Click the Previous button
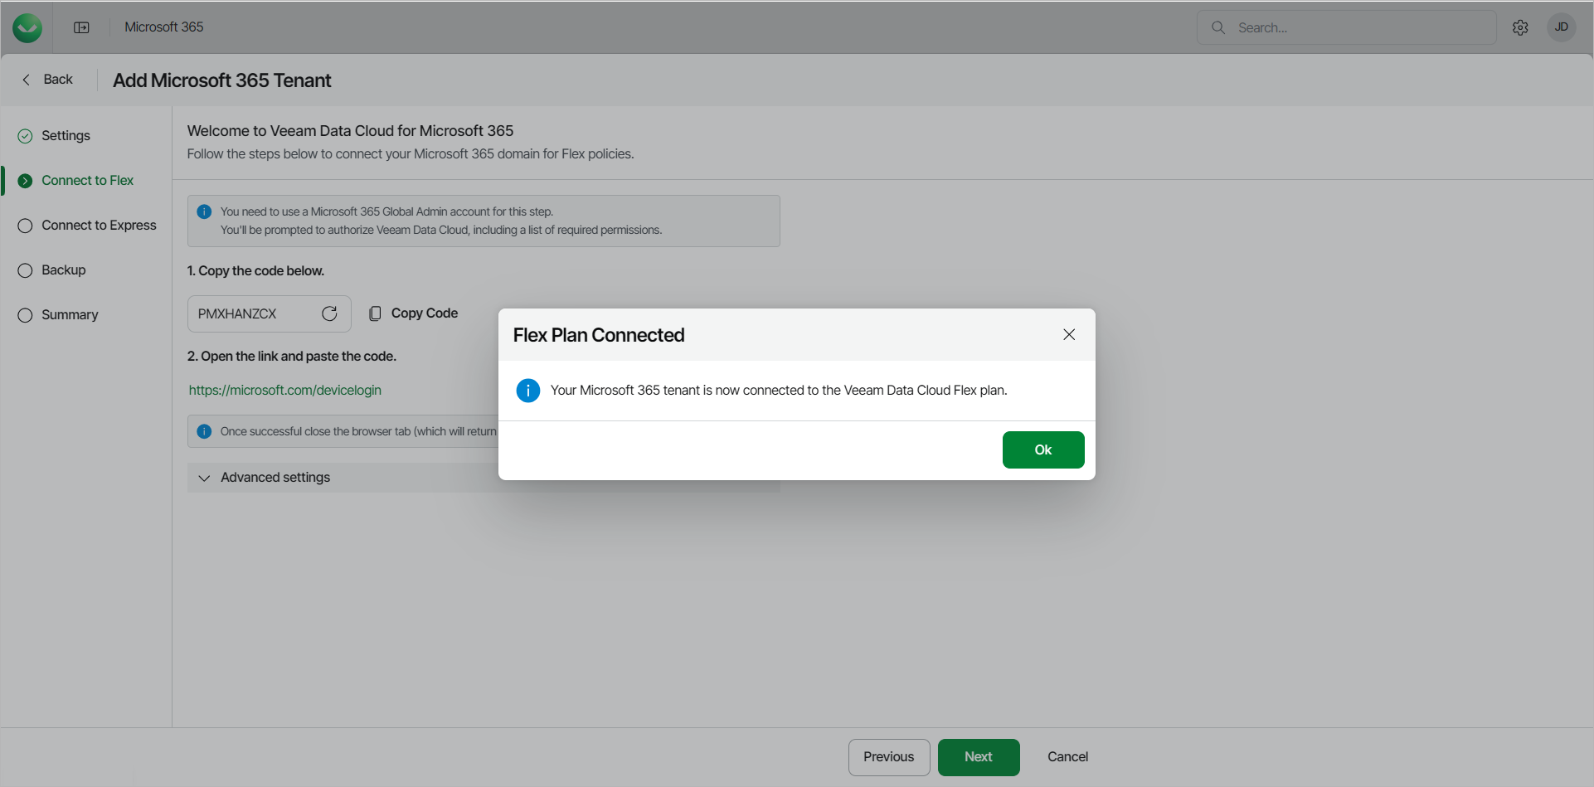This screenshot has width=1594, height=787. [x=888, y=757]
